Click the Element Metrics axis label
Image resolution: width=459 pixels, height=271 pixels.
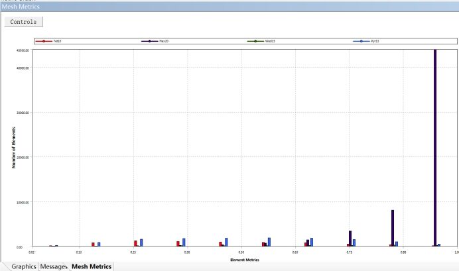point(244,260)
